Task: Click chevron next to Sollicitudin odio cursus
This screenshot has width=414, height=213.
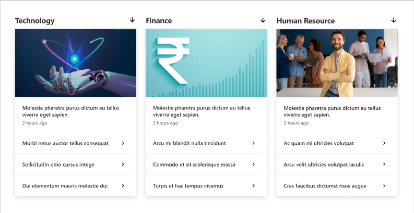Action: click(123, 165)
